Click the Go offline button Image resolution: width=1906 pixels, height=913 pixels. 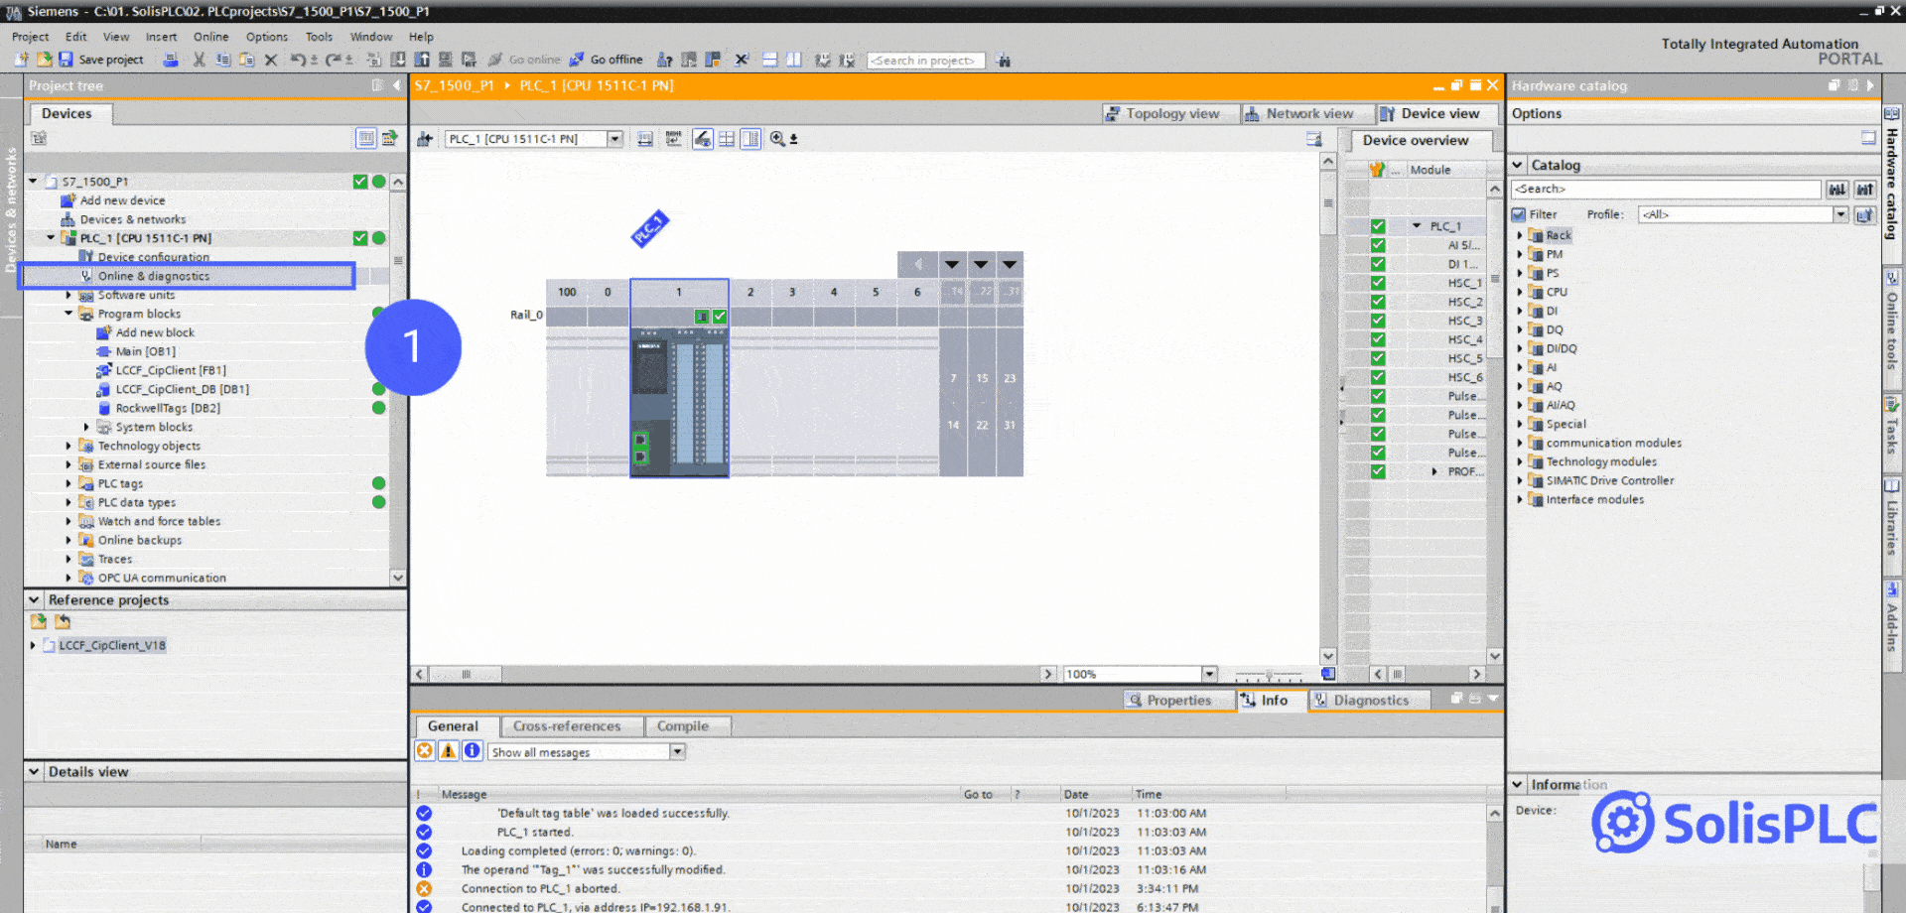[x=606, y=60]
